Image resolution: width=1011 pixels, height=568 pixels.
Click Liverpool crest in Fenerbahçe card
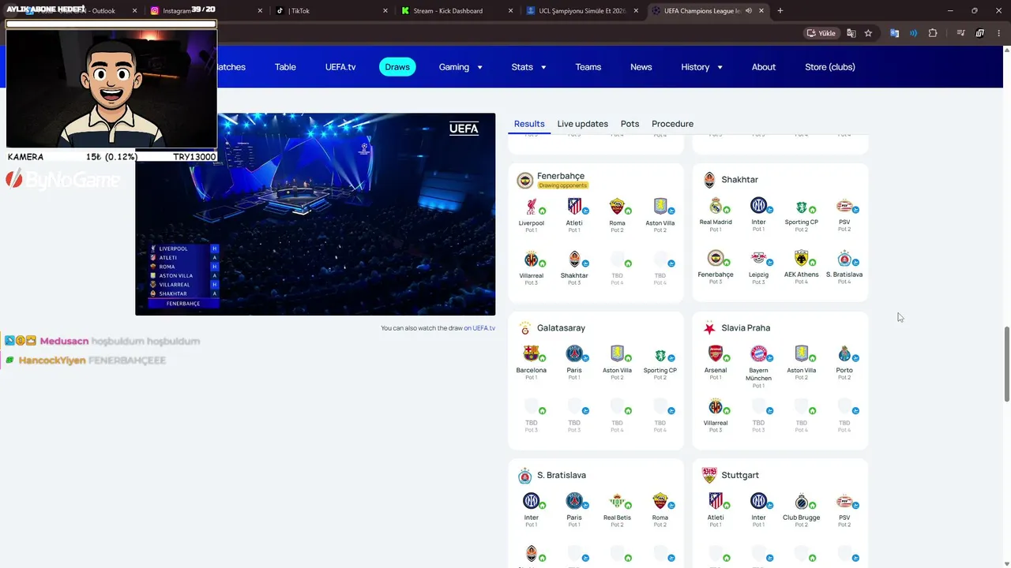click(x=532, y=207)
